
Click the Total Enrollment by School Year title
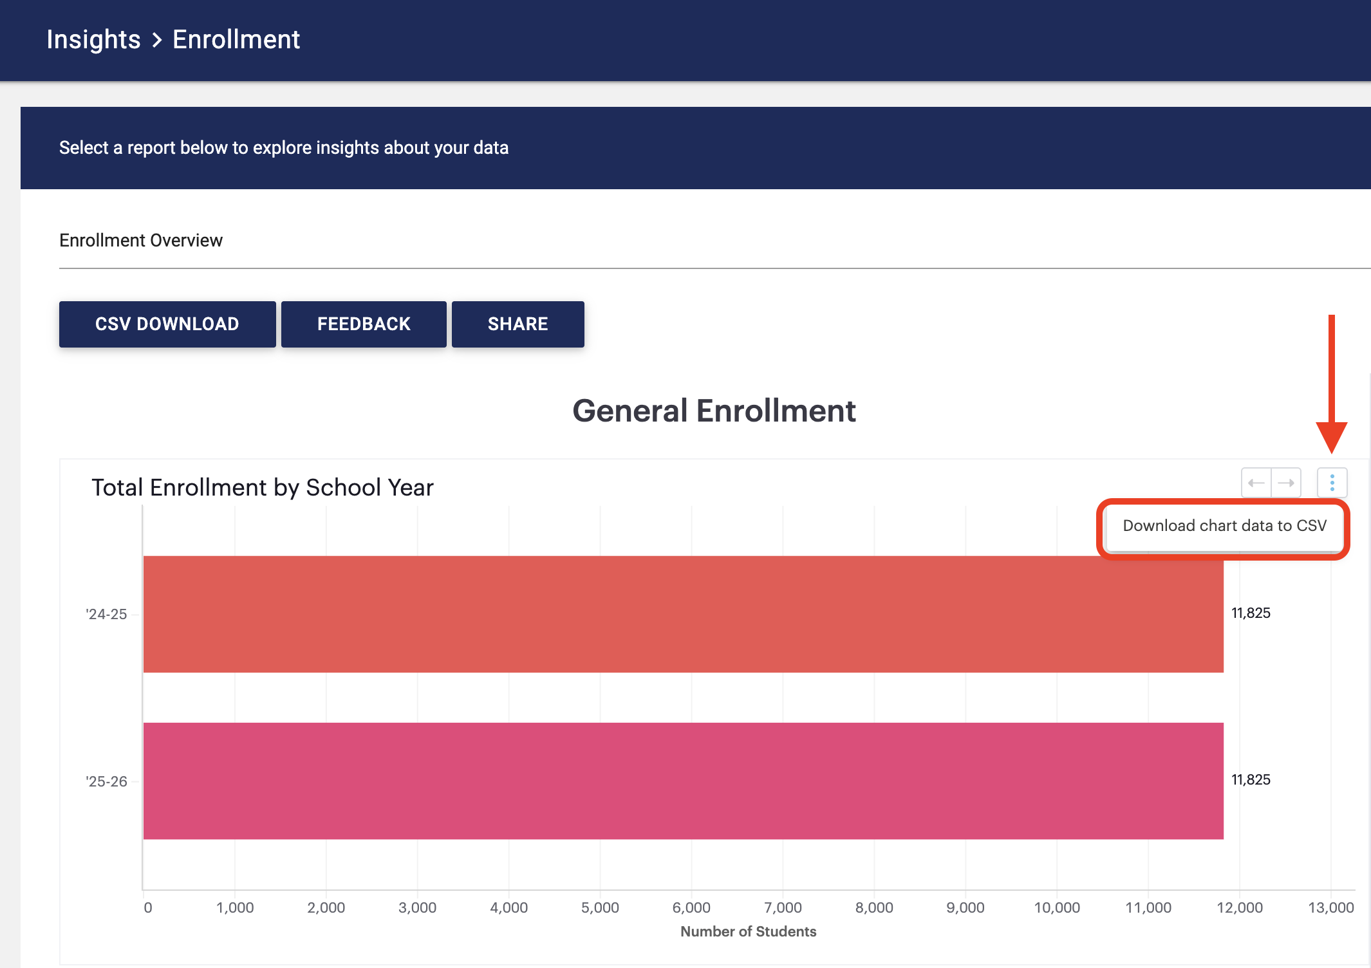pos(262,488)
